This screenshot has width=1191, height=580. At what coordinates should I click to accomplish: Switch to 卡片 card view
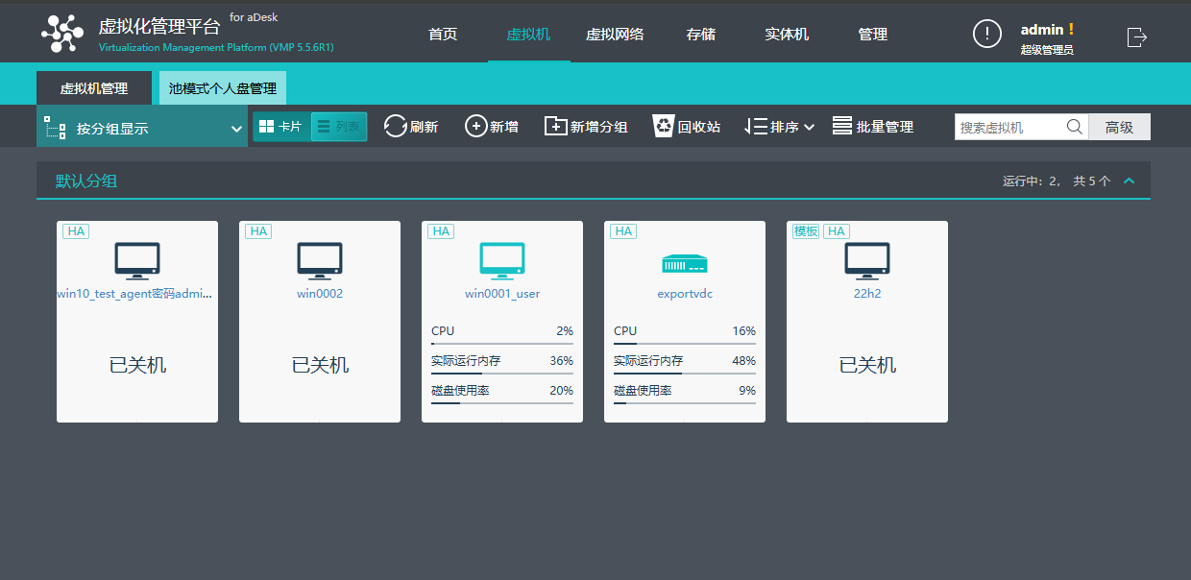click(x=280, y=126)
